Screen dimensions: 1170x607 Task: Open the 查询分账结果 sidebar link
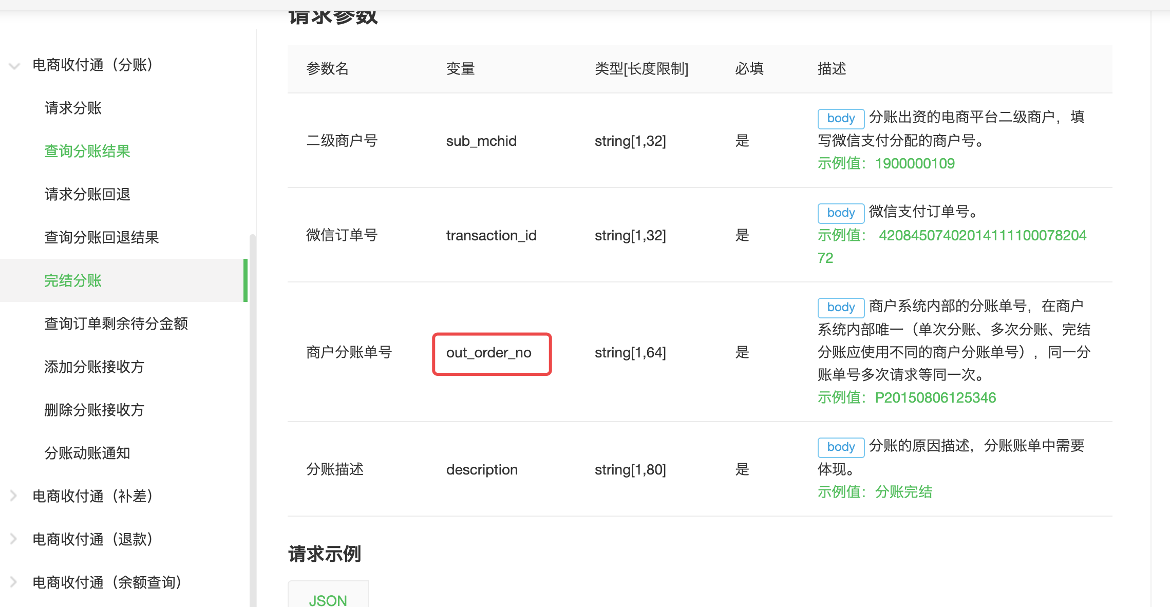click(x=87, y=151)
